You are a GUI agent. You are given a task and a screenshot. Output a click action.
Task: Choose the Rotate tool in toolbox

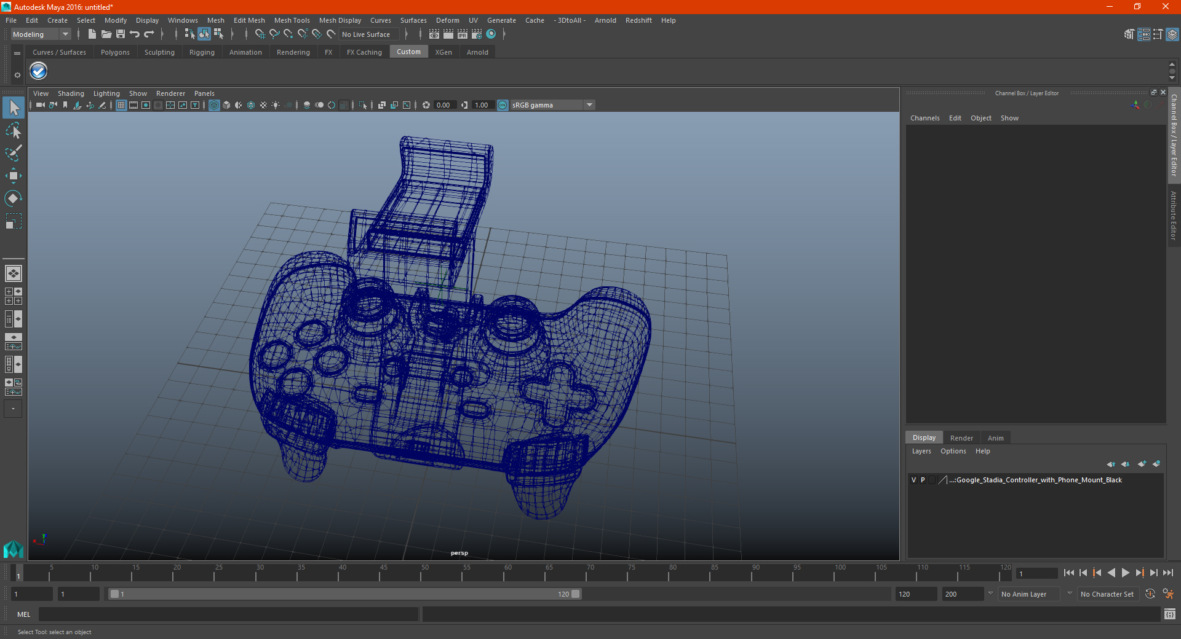[x=14, y=198]
